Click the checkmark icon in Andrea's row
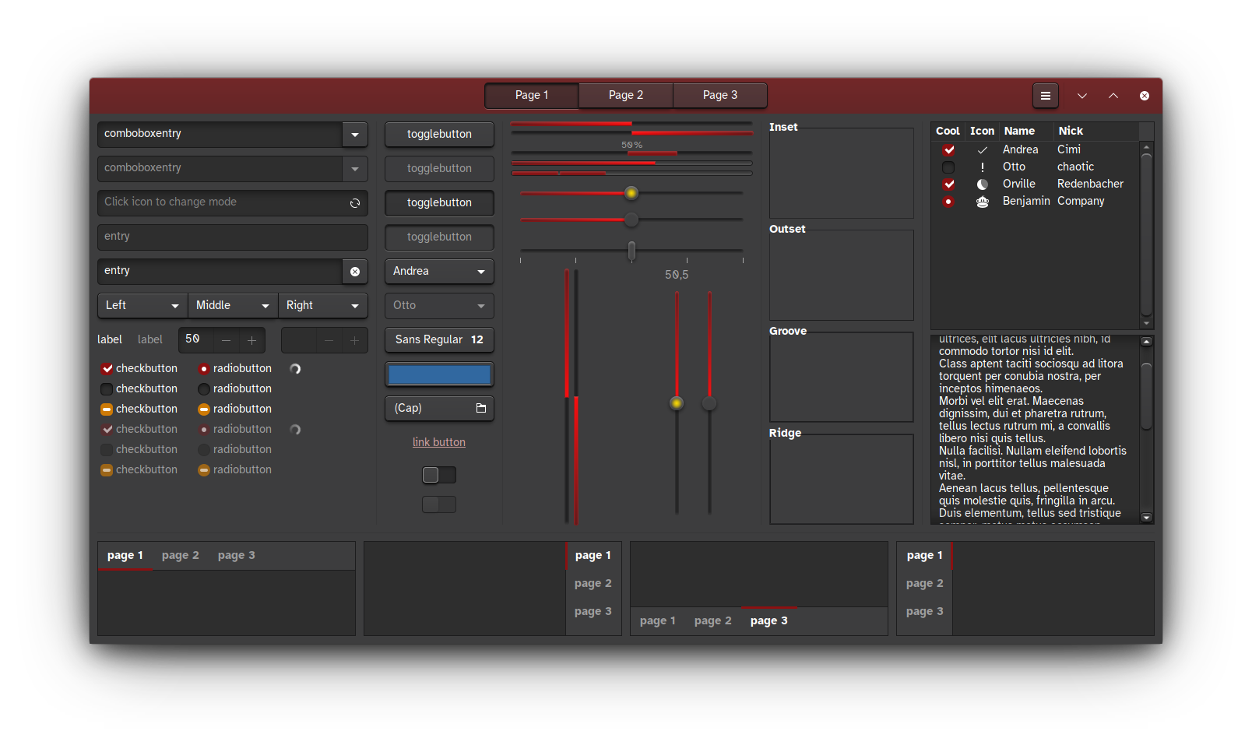This screenshot has width=1252, height=745. (x=983, y=150)
